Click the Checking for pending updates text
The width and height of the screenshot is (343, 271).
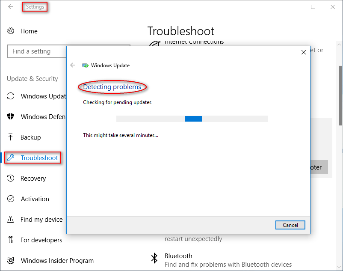pos(117,102)
